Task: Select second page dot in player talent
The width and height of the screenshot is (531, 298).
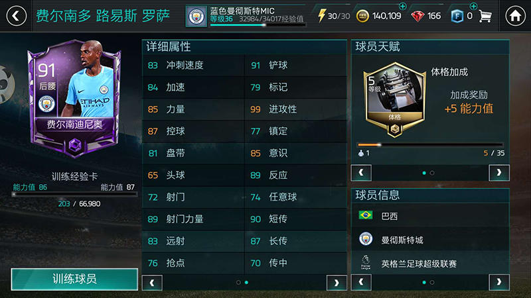Action: coord(432,173)
